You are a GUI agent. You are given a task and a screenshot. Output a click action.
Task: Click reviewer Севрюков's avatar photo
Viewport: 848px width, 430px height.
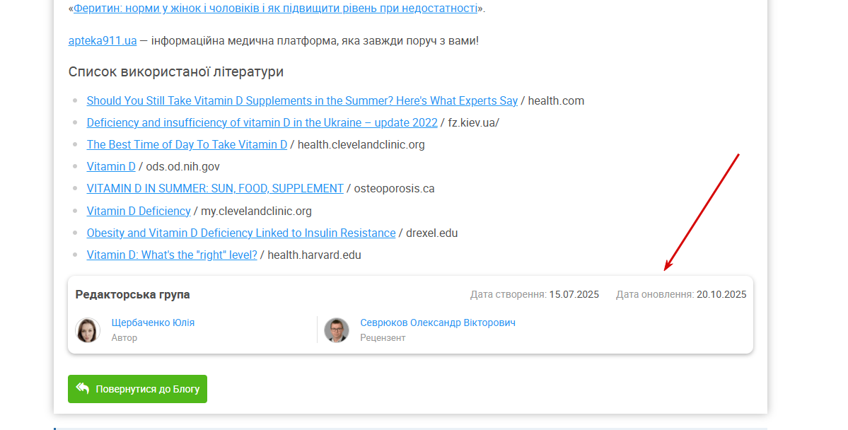click(337, 330)
